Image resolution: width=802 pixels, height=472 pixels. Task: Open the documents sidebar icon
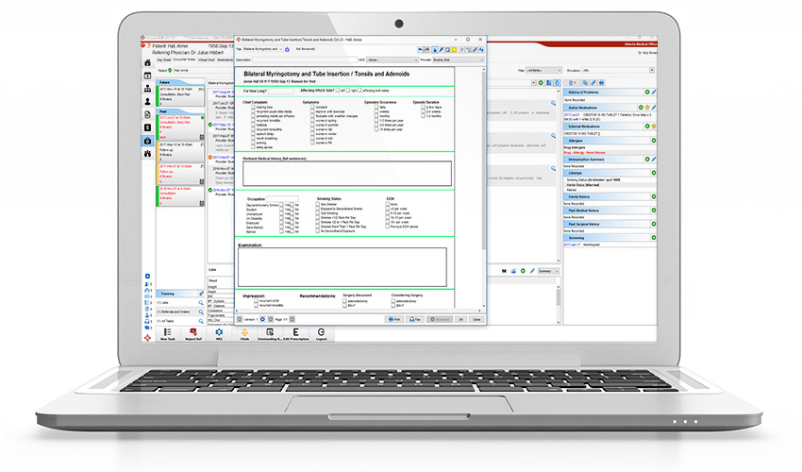coord(148,114)
